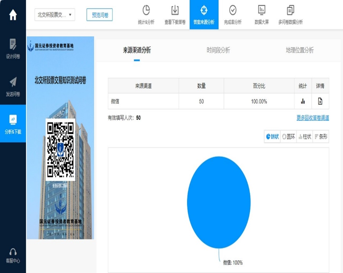Switch chart to 饼状 pie view

coord(272,136)
